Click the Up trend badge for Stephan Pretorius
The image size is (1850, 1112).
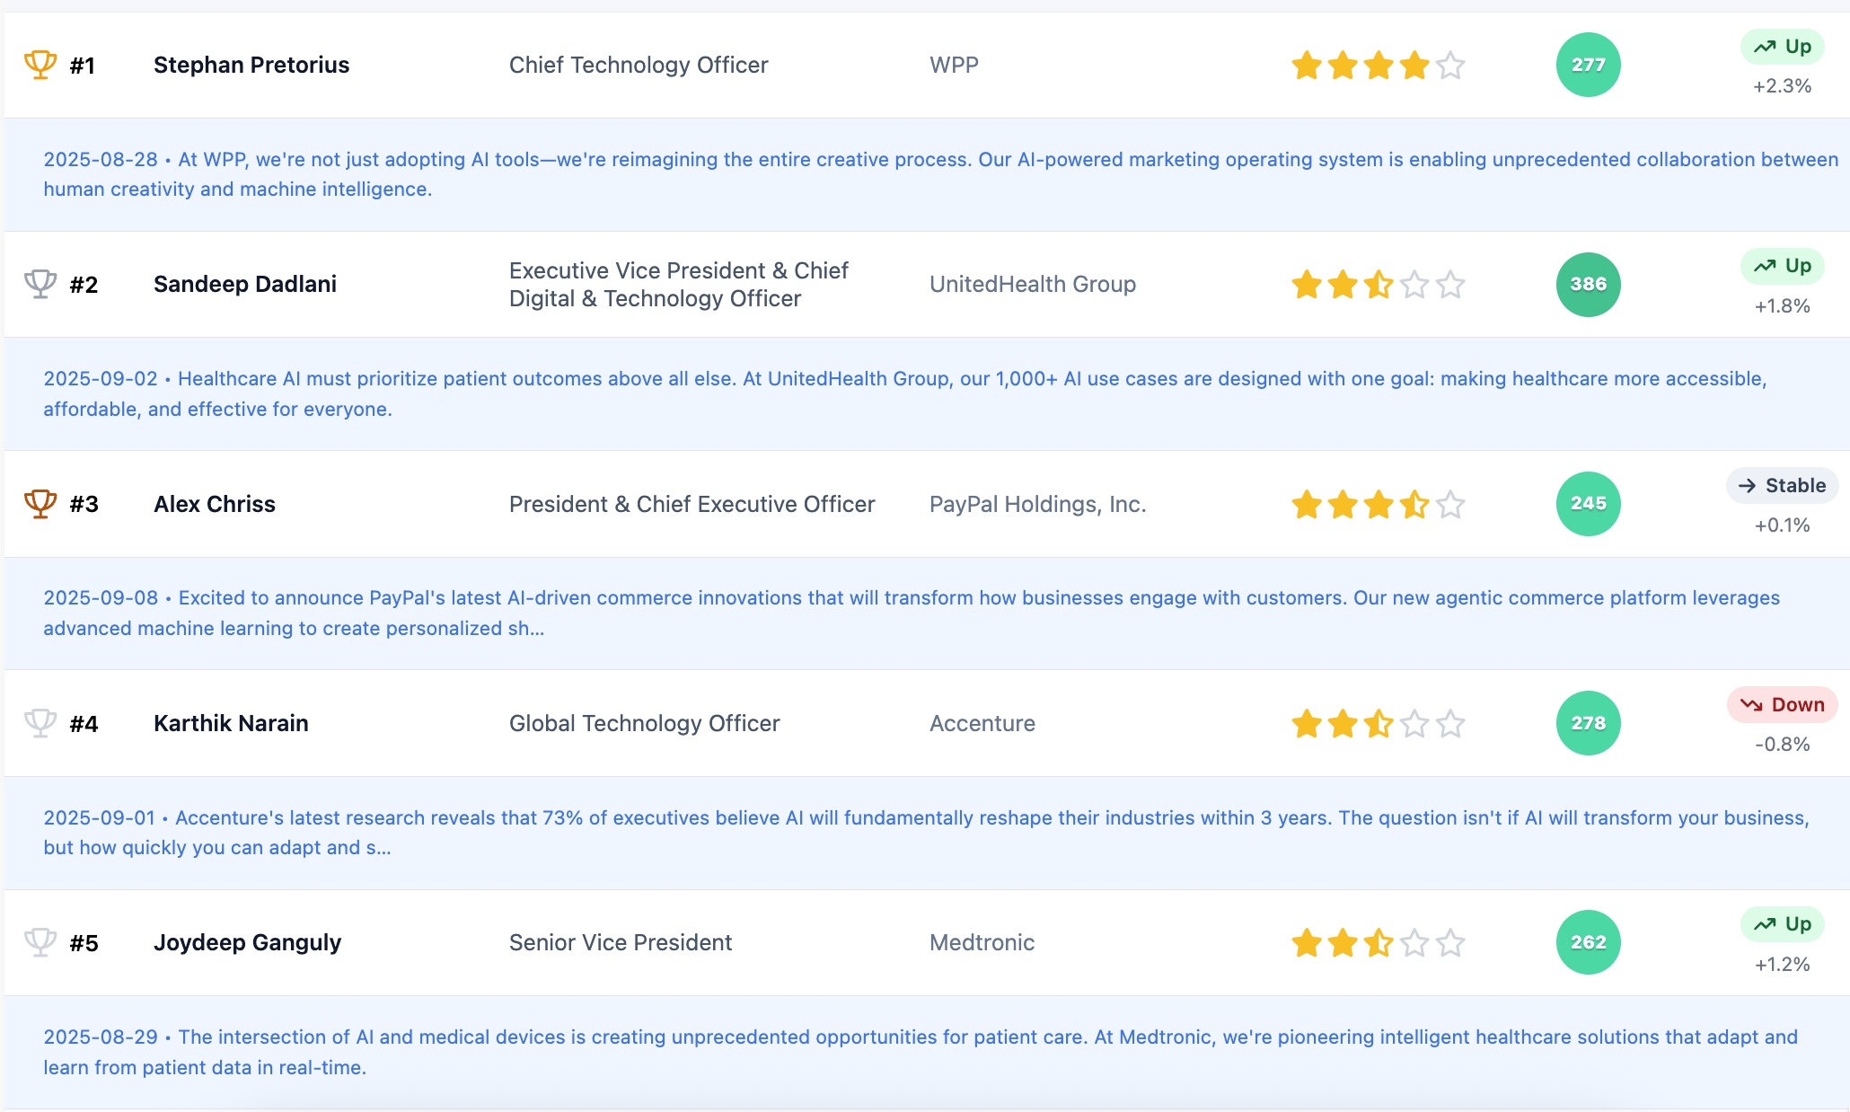(x=1782, y=47)
